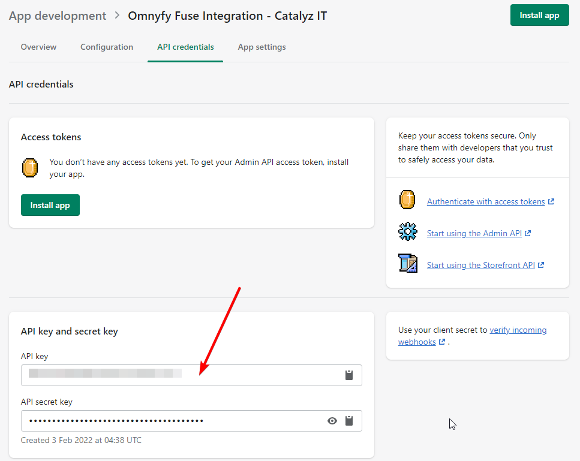Image resolution: width=580 pixels, height=461 pixels.
Task: Click the Created 3 Feb 2022 timestamp text
Action: pos(81,440)
